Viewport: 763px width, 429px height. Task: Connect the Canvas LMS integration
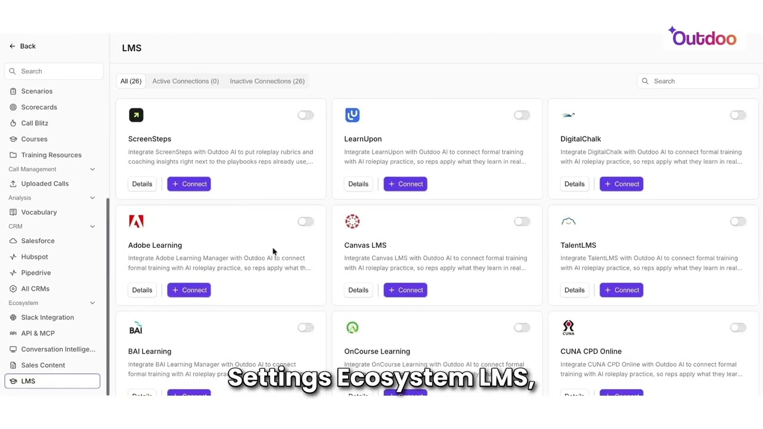(405, 290)
